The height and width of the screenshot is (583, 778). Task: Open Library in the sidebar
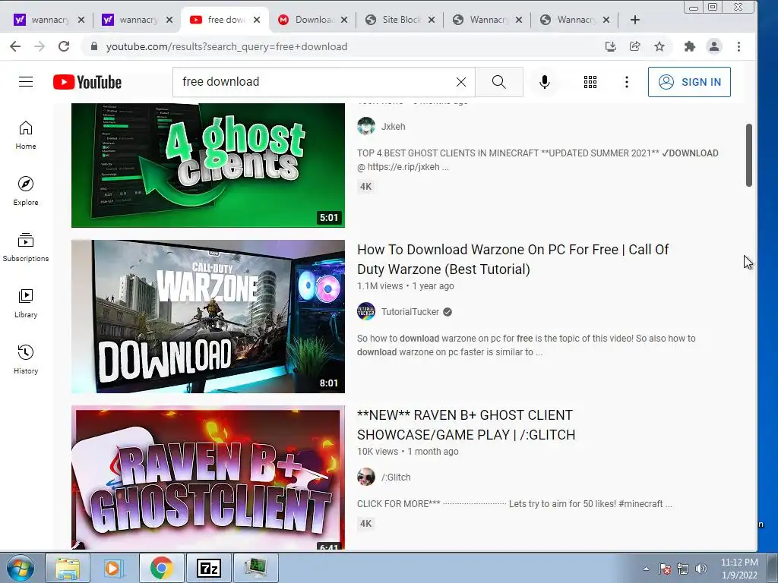click(26, 303)
